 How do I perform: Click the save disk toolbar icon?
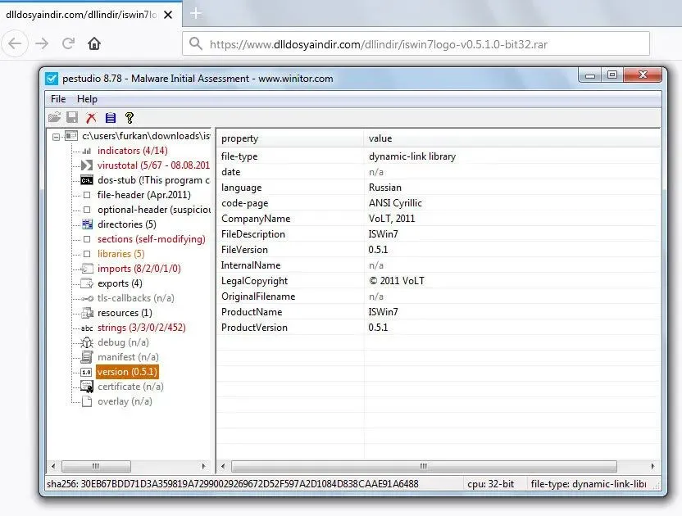(72, 118)
